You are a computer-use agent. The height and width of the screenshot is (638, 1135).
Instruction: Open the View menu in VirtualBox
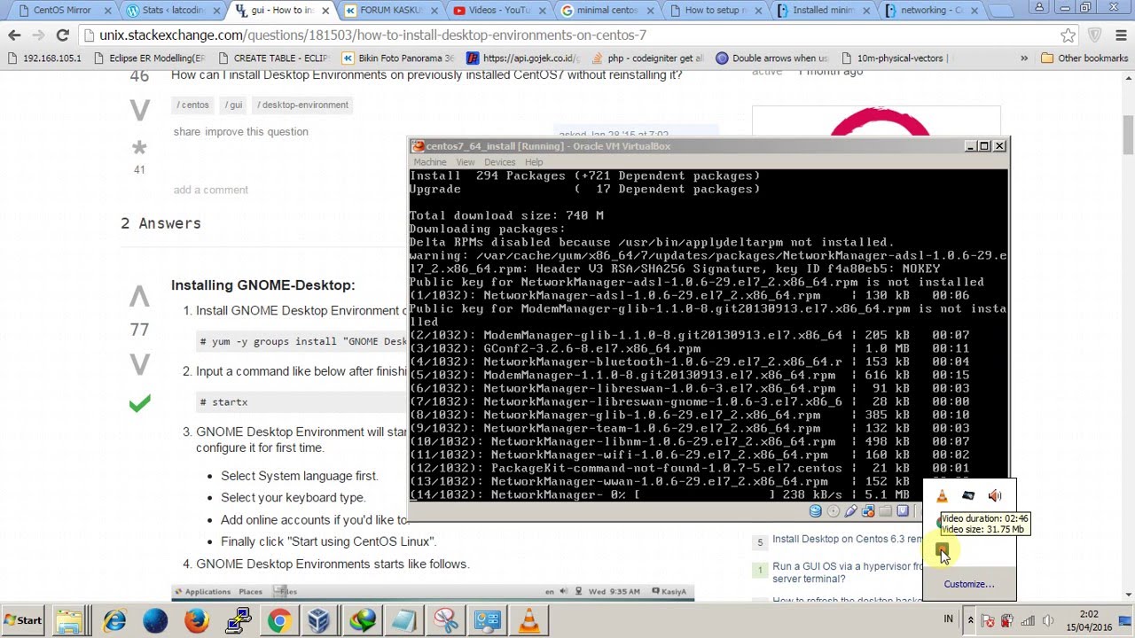466,162
